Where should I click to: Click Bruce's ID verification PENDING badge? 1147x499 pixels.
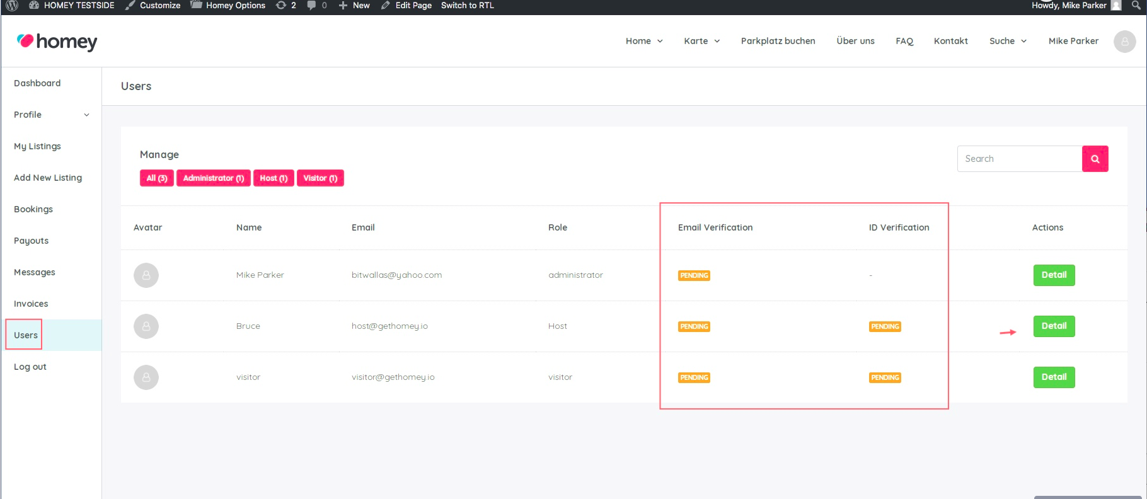pos(885,327)
